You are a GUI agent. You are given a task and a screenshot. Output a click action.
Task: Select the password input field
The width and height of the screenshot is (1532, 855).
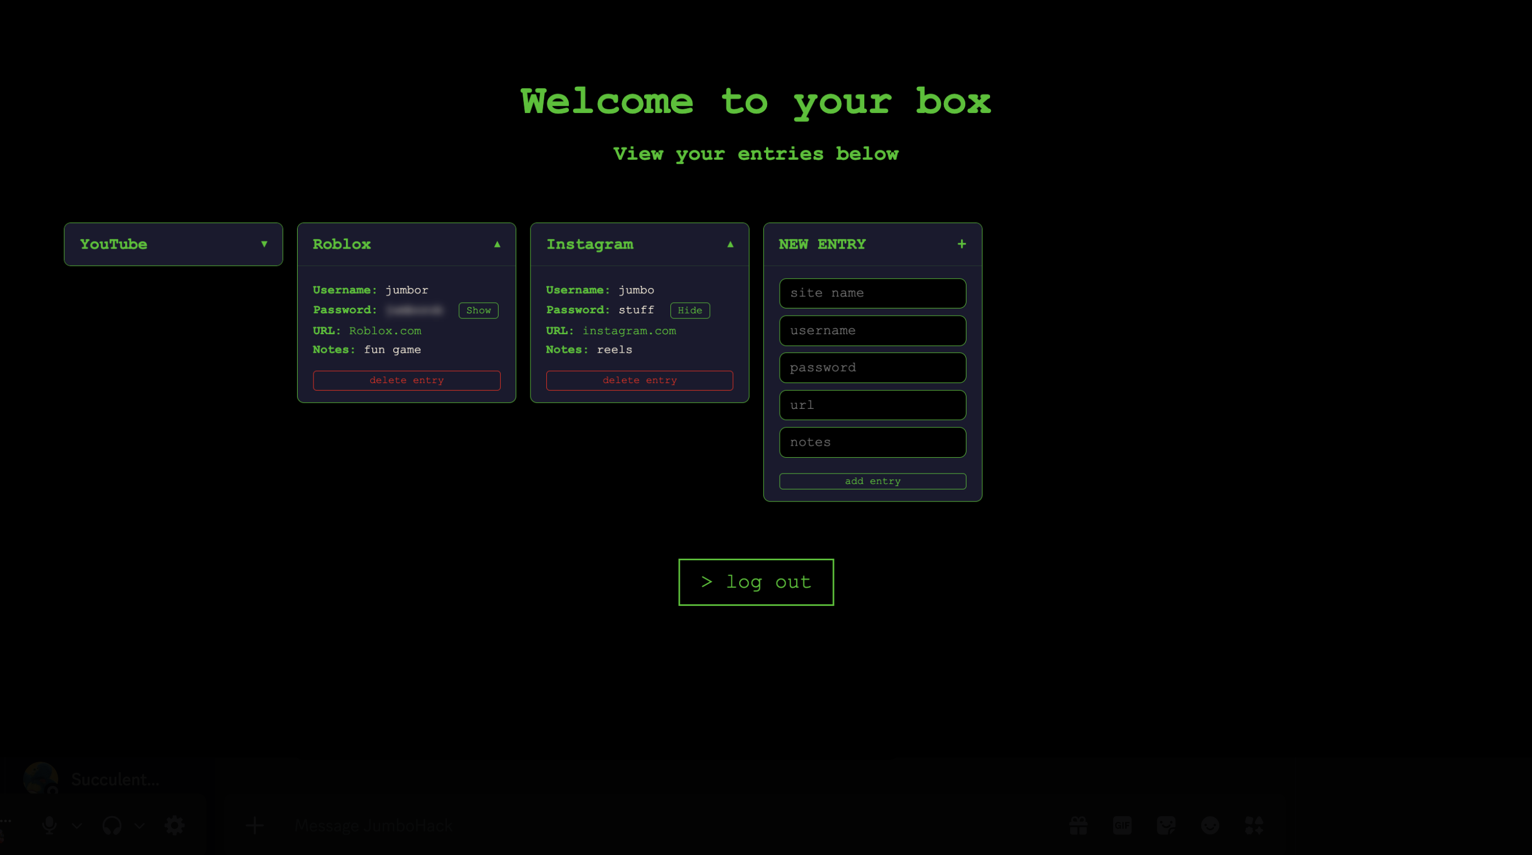(x=872, y=368)
